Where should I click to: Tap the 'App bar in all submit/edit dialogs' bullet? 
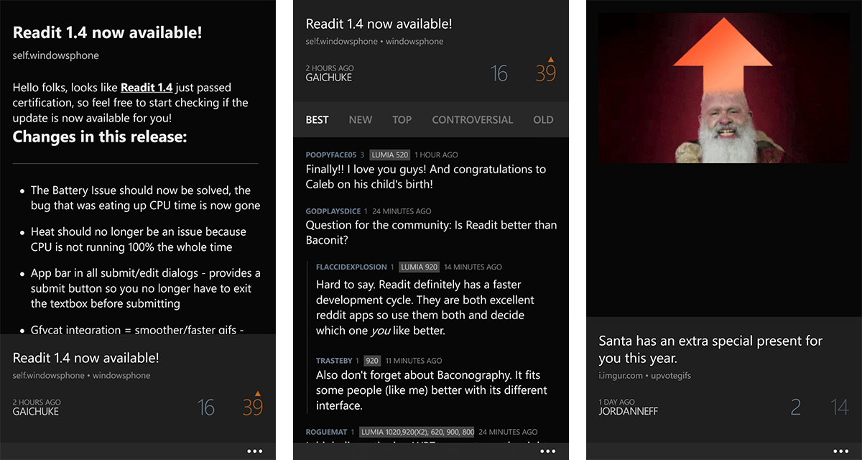click(x=145, y=288)
